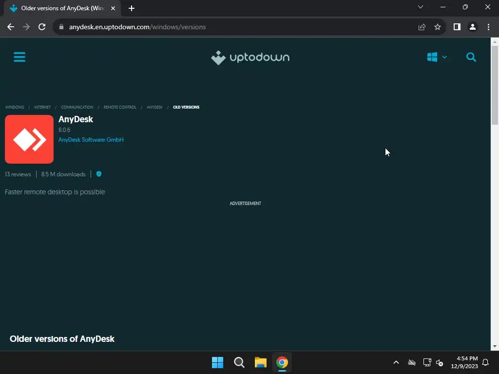Show hidden system tray icons
The height and width of the screenshot is (374, 499).
(x=396, y=362)
